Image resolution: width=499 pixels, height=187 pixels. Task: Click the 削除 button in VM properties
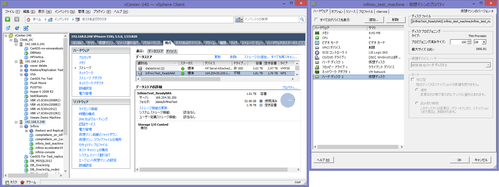[395, 19]
